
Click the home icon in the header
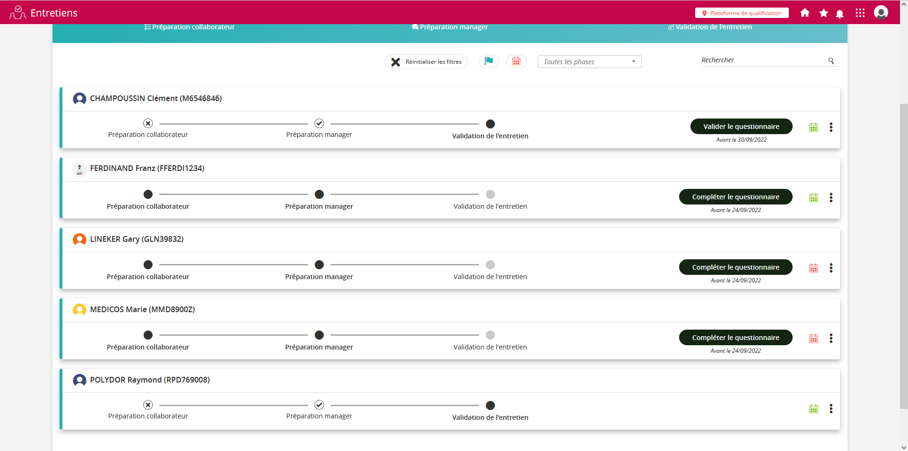click(x=804, y=13)
